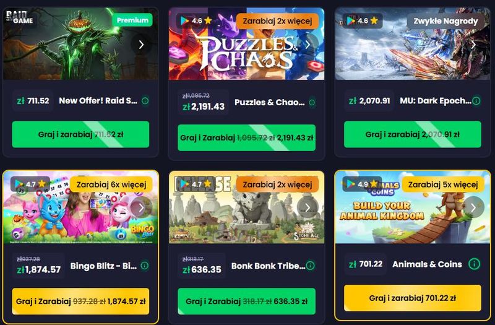Show info for Bingo Blitz offer

(x=145, y=266)
